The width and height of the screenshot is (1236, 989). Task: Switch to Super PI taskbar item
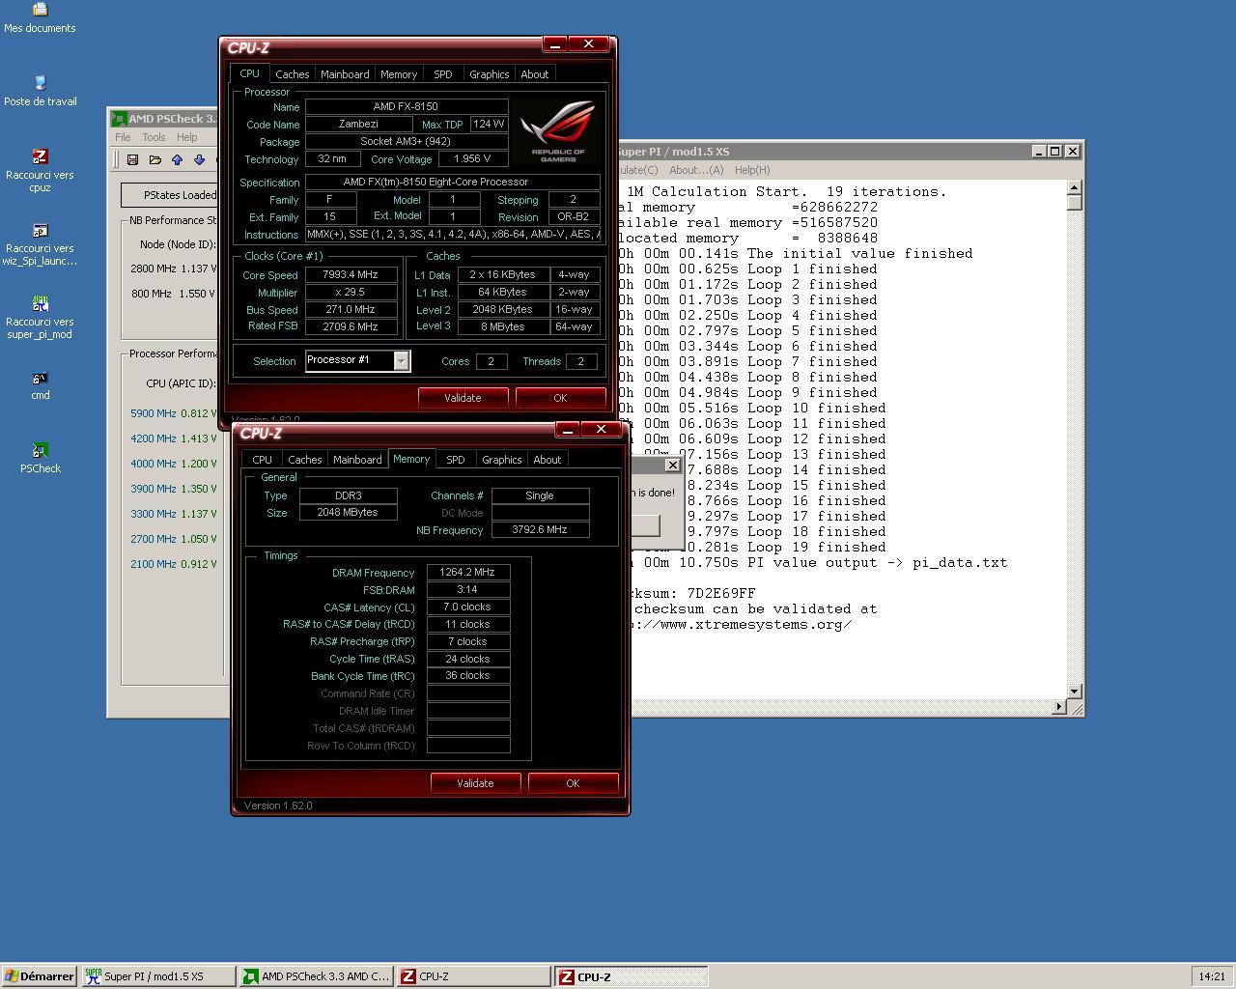coord(158,976)
